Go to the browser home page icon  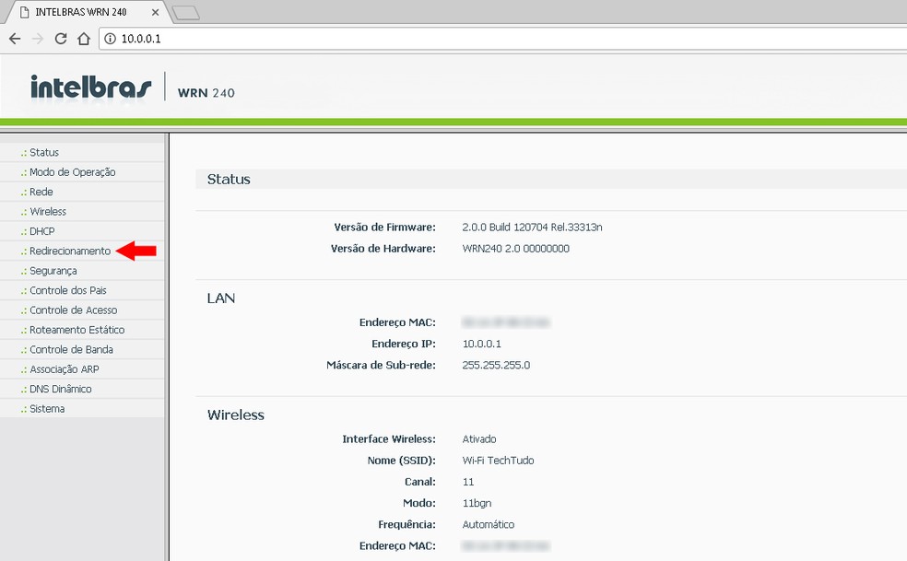point(84,39)
